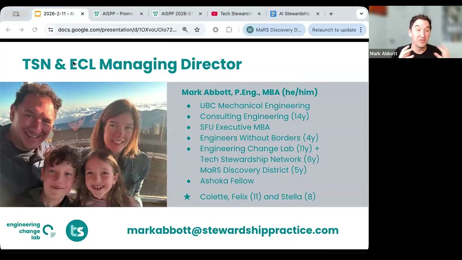Close the 'AI Stewardship' Docs tab
Image resolution: width=462 pixels, height=260 pixels.
click(x=318, y=14)
